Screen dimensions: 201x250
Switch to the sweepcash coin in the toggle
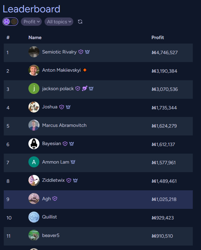tap(14, 22)
